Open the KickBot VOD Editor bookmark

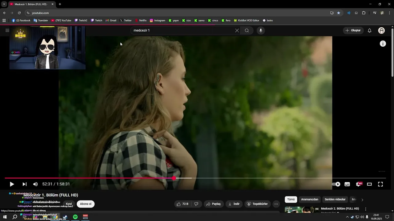coord(247,21)
